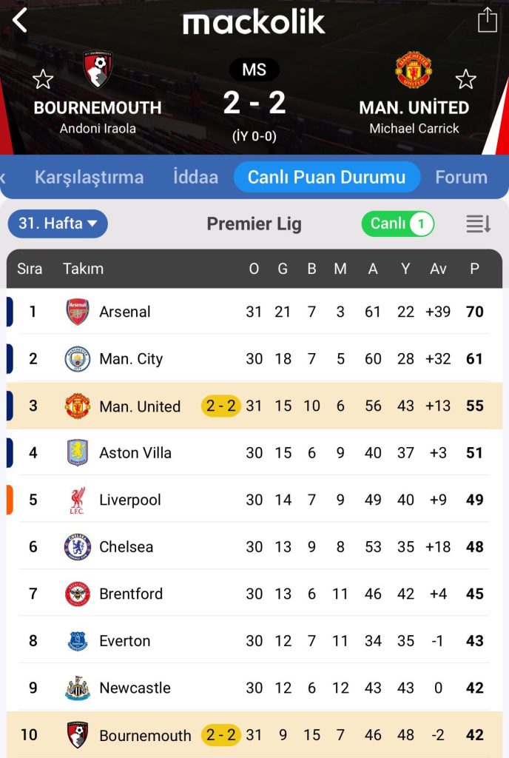Select the Arsenal team logo

click(x=77, y=312)
